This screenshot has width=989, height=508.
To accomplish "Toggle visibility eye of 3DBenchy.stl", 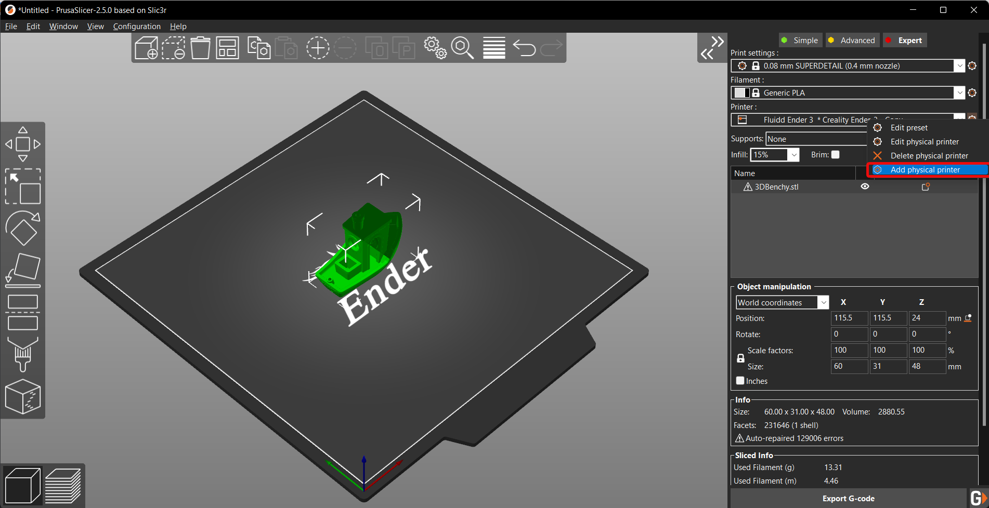I will (x=865, y=186).
